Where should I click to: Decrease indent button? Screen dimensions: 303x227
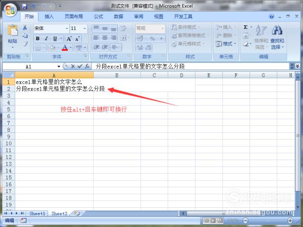(96, 47)
